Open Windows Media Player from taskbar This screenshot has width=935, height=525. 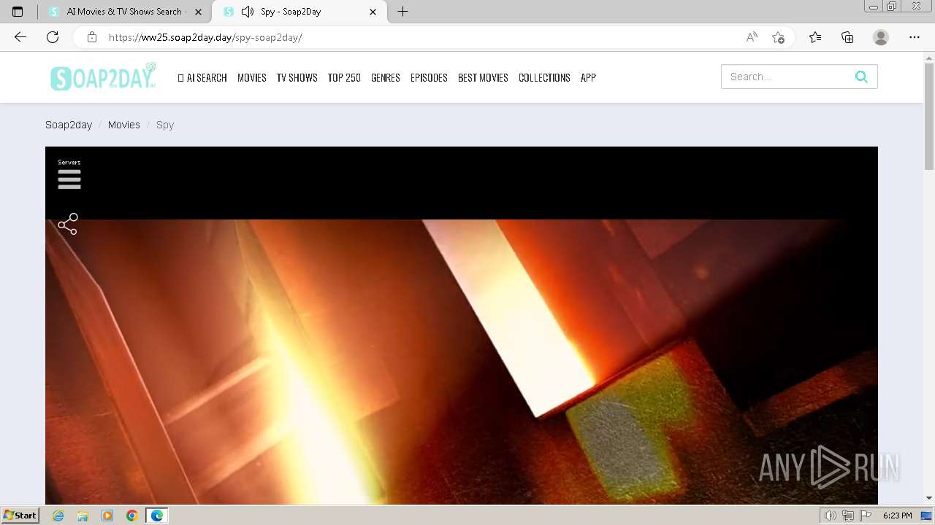tap(107, 516)
